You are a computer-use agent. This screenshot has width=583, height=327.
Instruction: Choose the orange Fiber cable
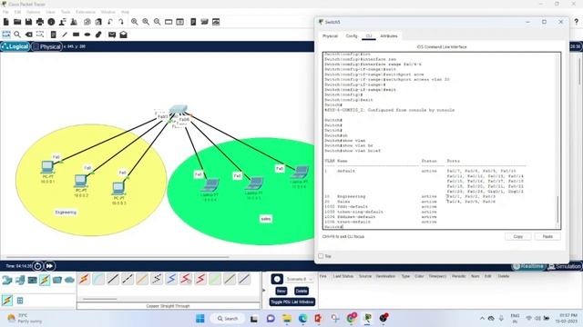point(142,279)
